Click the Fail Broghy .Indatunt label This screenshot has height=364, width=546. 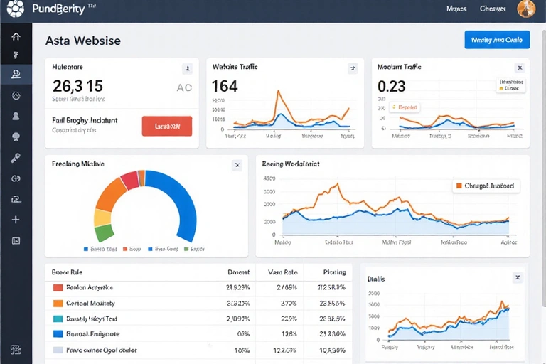click(85, 121)
